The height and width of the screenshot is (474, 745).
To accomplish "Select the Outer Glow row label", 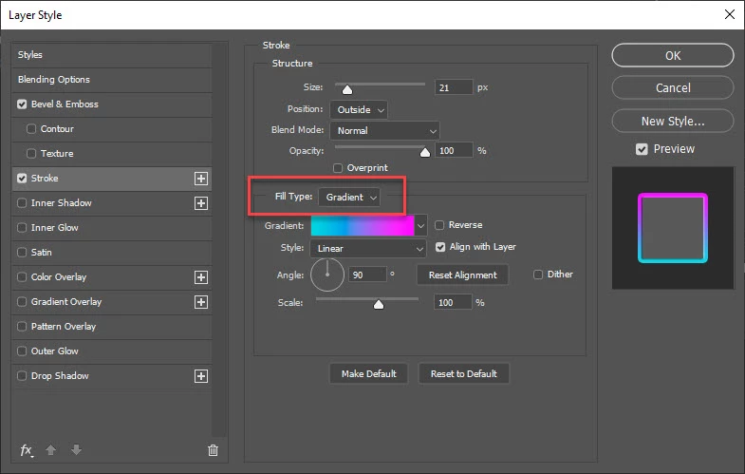I will pyautogui.click(x=55, y=351).
